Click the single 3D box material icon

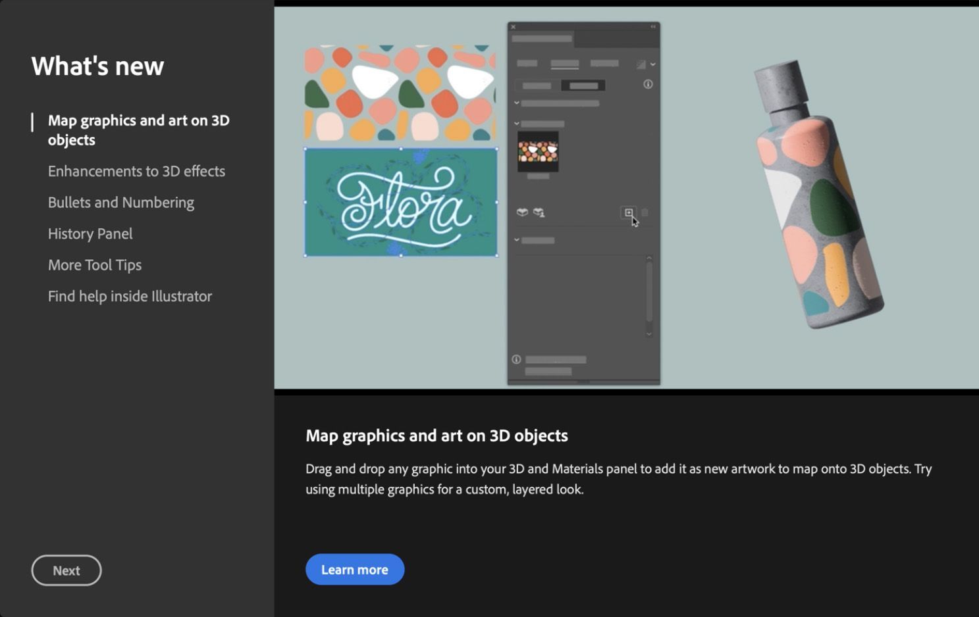(522, 212)
